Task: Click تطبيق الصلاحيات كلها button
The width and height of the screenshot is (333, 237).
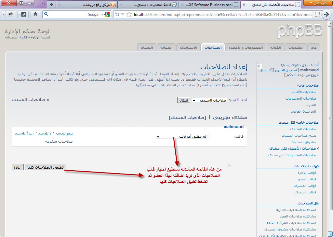Action: coord(46,167)
